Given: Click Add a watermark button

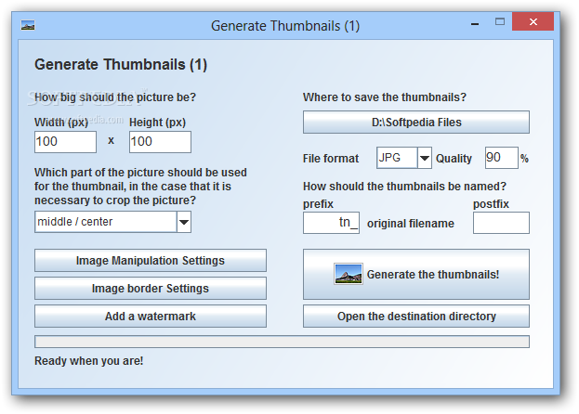Looking at the screenshot, I should pyautogui.click(x=151, y=317).
